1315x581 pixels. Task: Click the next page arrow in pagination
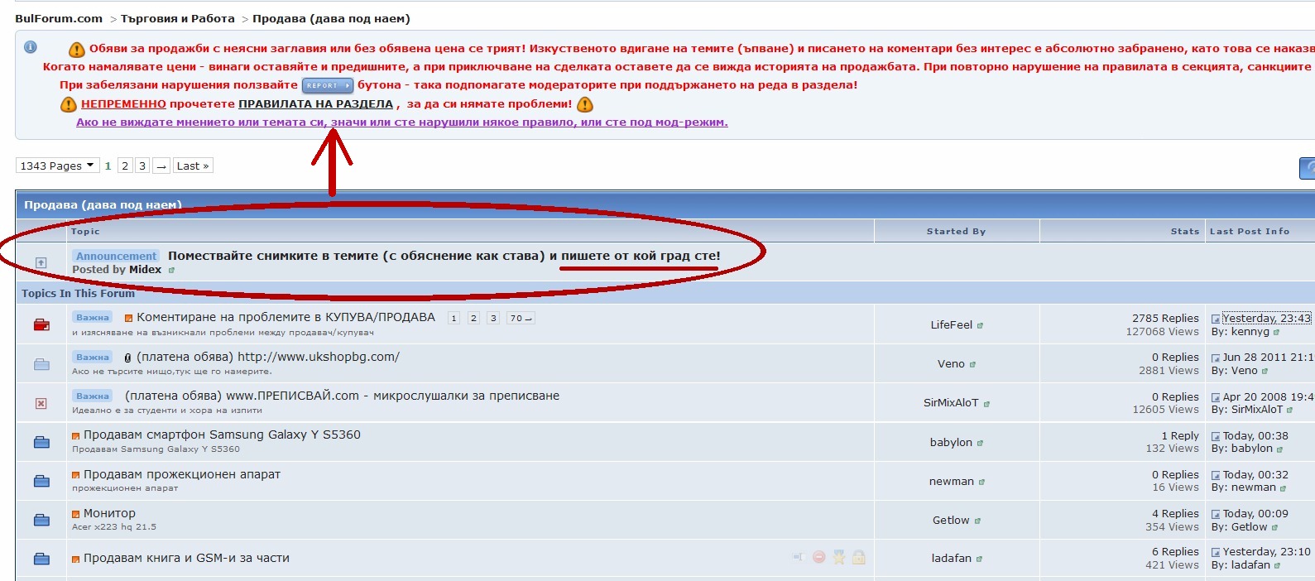pyautogui.click(x=161, y=166)
